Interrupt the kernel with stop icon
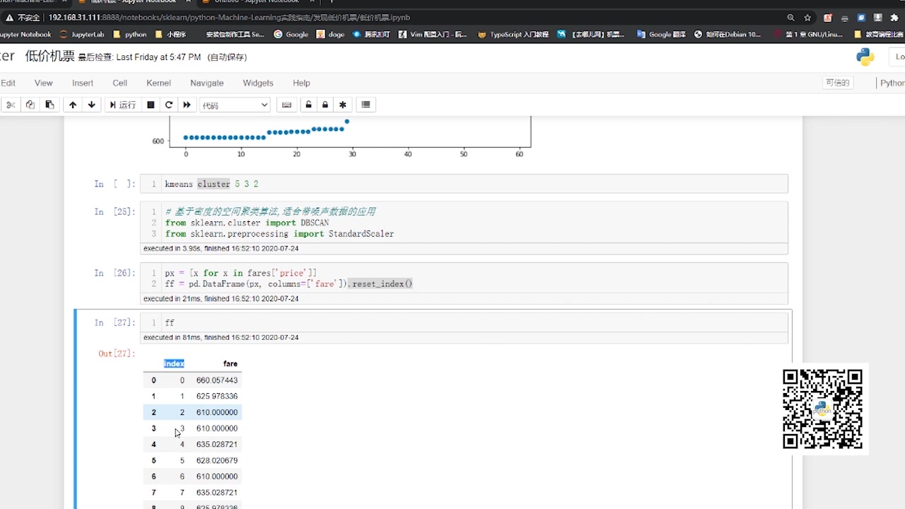Screen dimensions: 905x509 (x=151, y=105)
